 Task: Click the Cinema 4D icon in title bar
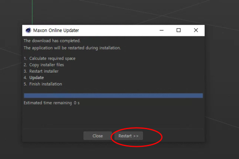(x=28, y=30)
